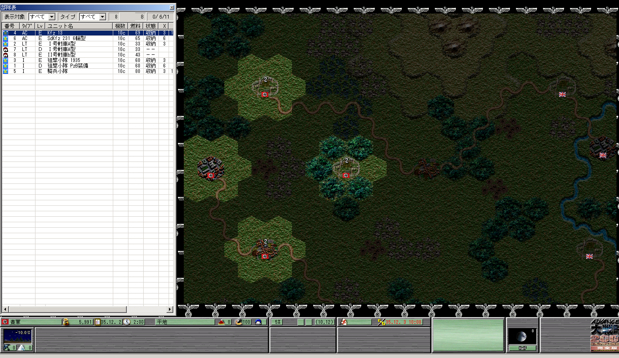Screen dimensions: 619x358
Task: Sort the unit list by 状態 column
Action: [151, 26]
